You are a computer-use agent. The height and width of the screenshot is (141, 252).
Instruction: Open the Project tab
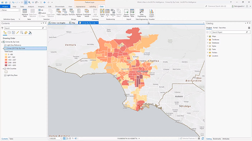(x=5, y=6)
